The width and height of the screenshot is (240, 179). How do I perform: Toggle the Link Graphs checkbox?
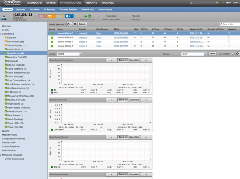(232, 54)
